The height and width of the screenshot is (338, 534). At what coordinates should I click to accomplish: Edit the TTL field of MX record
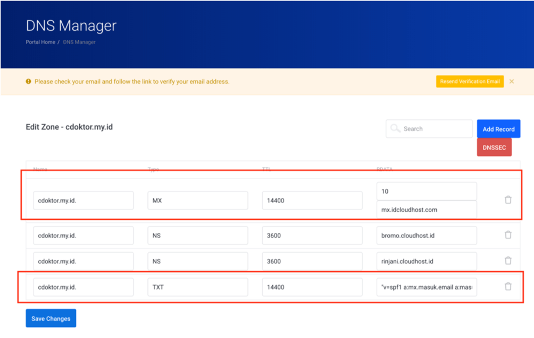[312, 201]
